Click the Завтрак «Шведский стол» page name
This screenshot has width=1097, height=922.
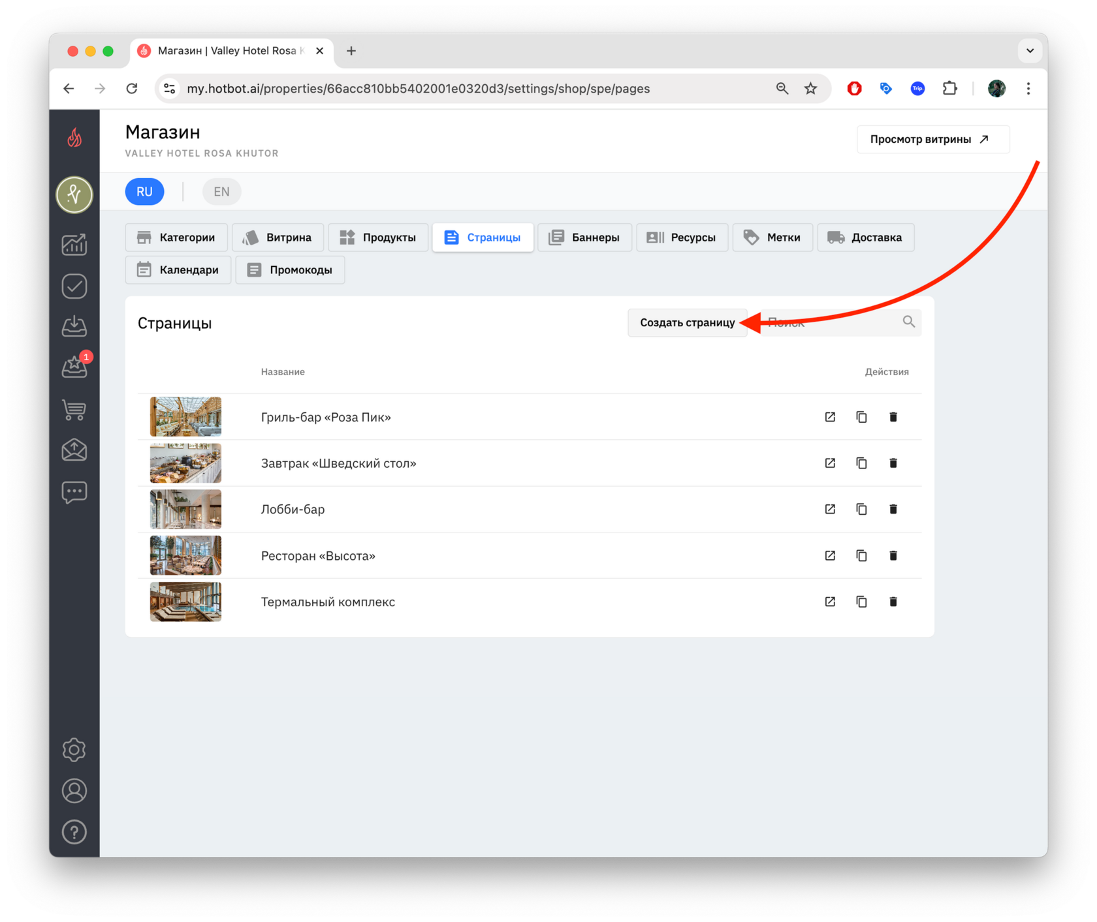[338, 463]
